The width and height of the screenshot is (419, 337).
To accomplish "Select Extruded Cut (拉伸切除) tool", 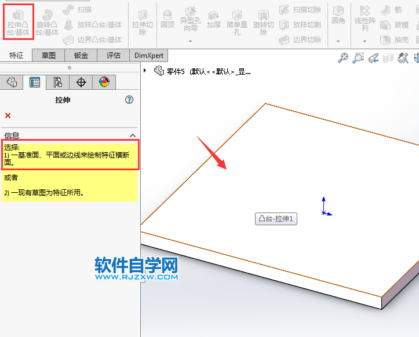I will pyautogui.click(x=143, y=23).
